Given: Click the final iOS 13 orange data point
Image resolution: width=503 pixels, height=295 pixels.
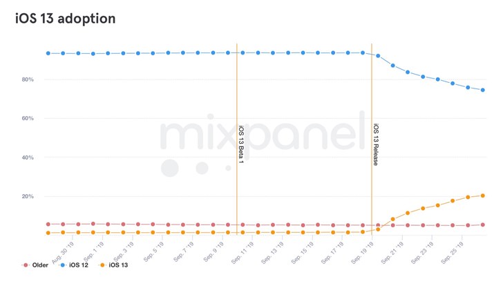Looking at the screenshot, I should (x=483, y=196).
